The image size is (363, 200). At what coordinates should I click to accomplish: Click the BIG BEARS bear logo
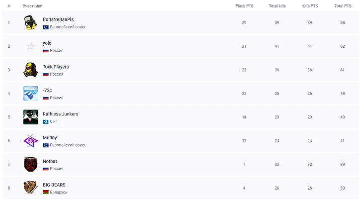[x=30, y=188]
